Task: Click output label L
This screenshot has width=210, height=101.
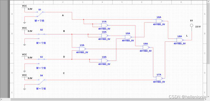Action: [187, 36]
